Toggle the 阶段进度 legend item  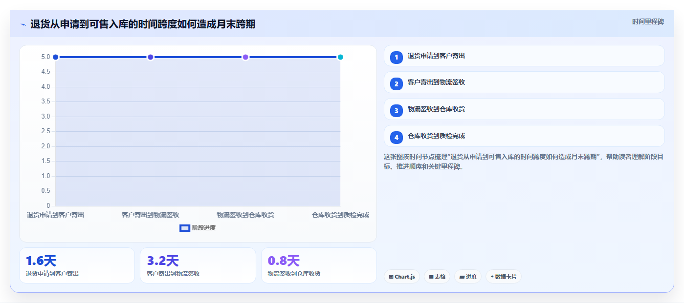click(198, 228)
